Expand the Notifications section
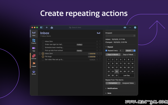 pos(106,88)
